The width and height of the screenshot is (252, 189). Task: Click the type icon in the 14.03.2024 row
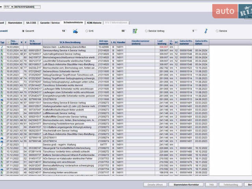pos(2,47)
